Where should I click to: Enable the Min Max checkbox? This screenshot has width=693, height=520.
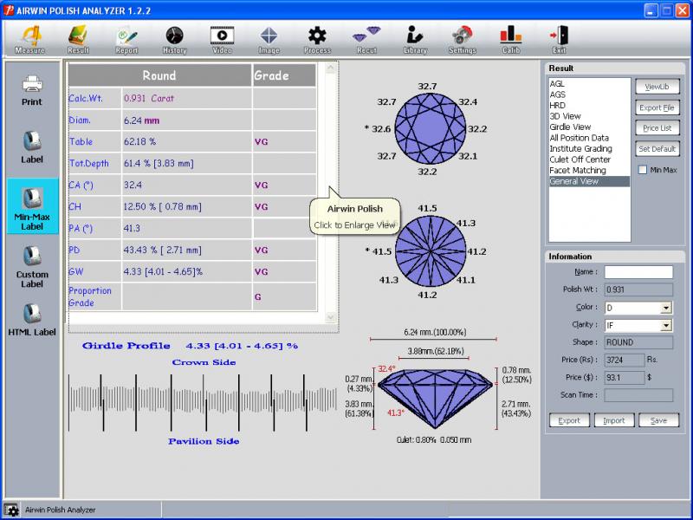642,170
